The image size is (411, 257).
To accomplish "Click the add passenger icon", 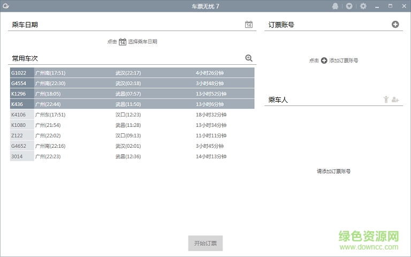I will click(395, 100).
